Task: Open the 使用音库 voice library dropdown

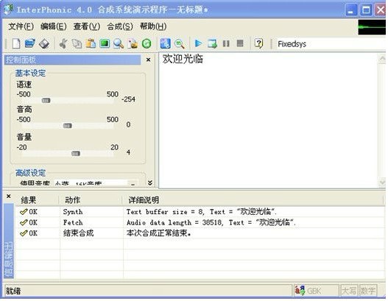Action: (95, 183)
